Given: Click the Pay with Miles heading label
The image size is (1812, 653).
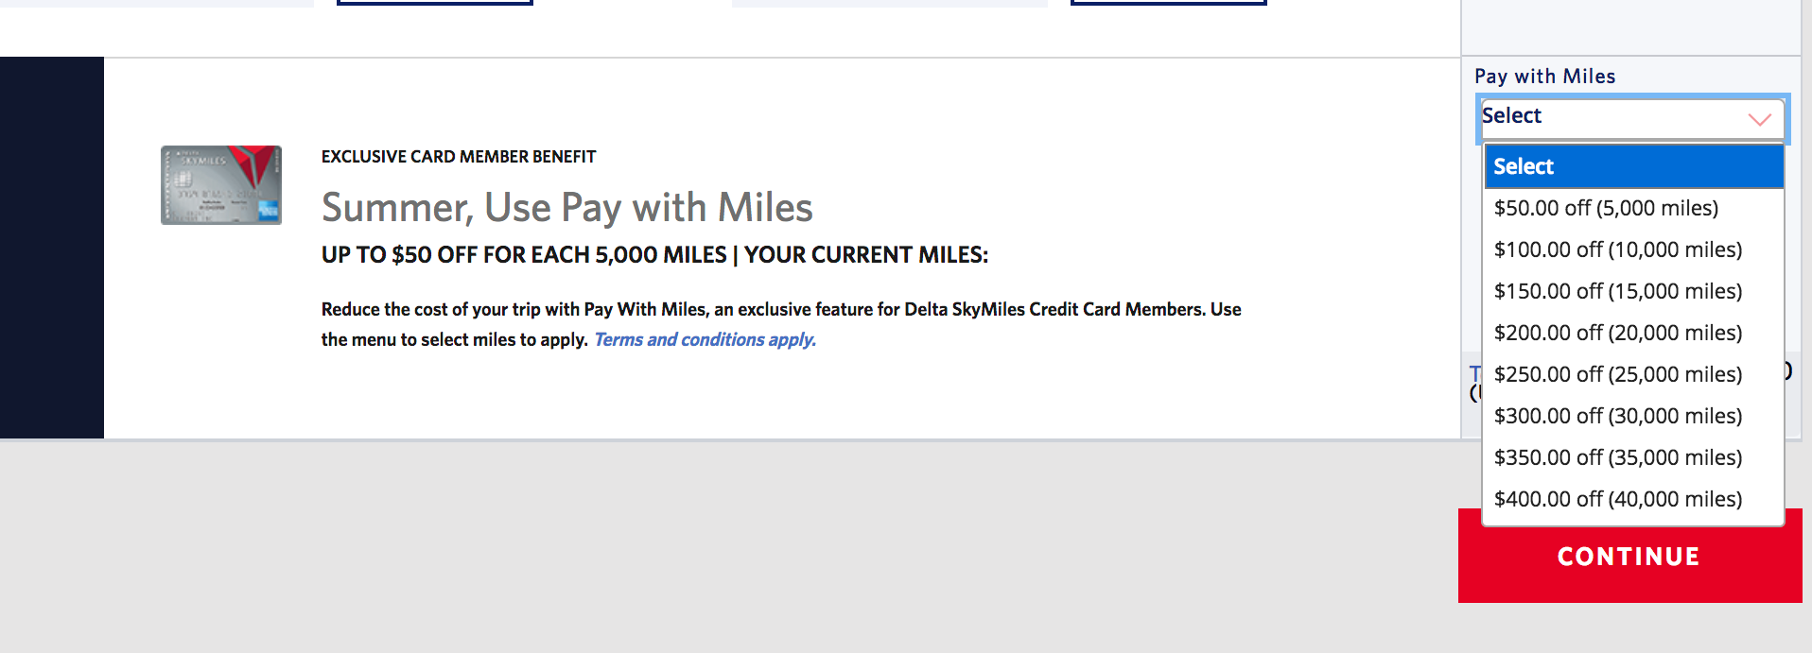Looking at the screenshot, I should point(1545,77).
